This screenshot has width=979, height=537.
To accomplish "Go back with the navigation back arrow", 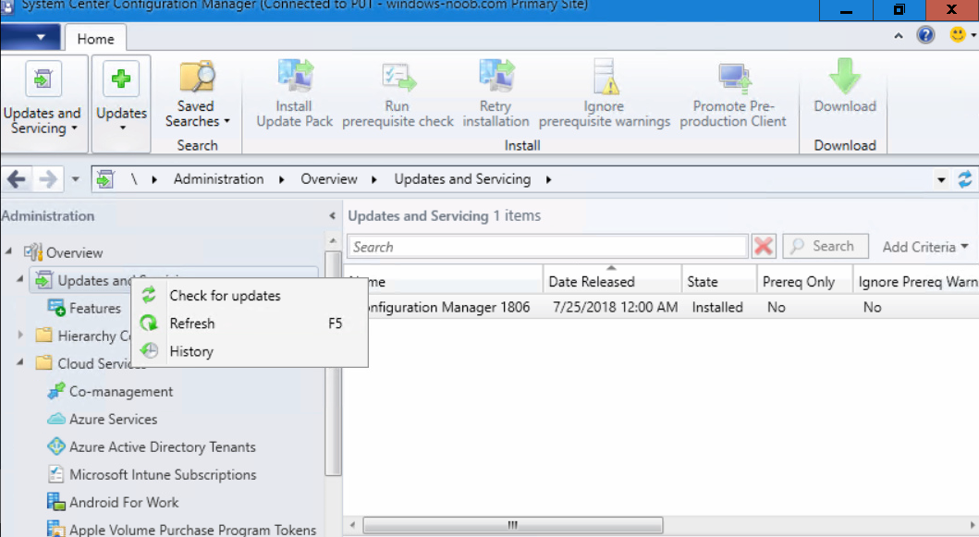I will 17,180.
